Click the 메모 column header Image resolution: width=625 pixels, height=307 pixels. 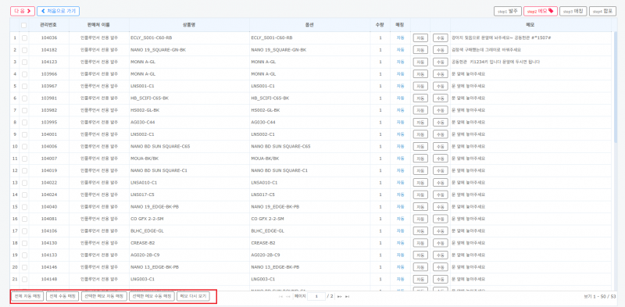pyautogui.click(x=530, y=25)
